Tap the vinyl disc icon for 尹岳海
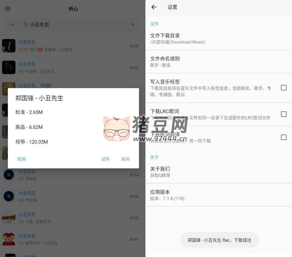This screenshot has width=292, height=257. coord(9,196)
